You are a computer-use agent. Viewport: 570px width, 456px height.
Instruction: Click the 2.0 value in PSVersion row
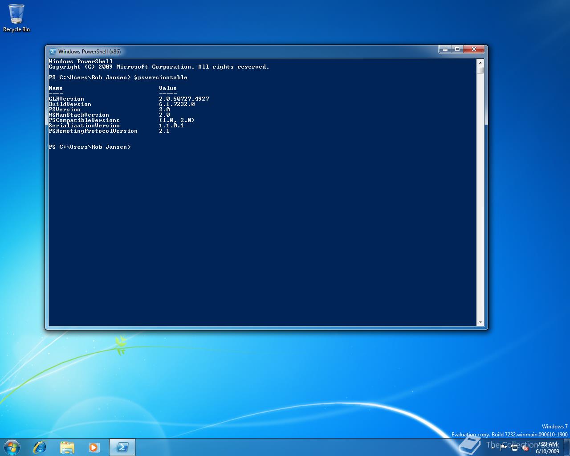coord(164,110)
